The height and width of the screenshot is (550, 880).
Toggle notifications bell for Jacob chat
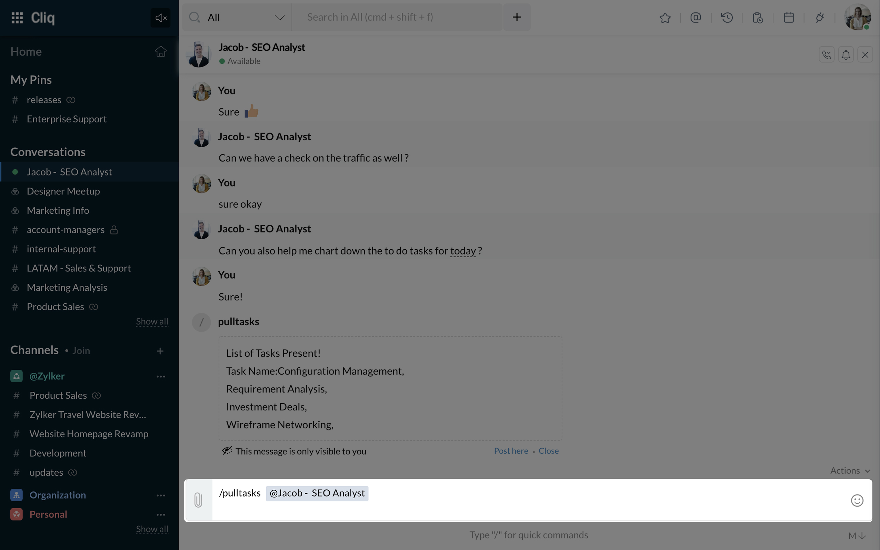click(846, 54)
